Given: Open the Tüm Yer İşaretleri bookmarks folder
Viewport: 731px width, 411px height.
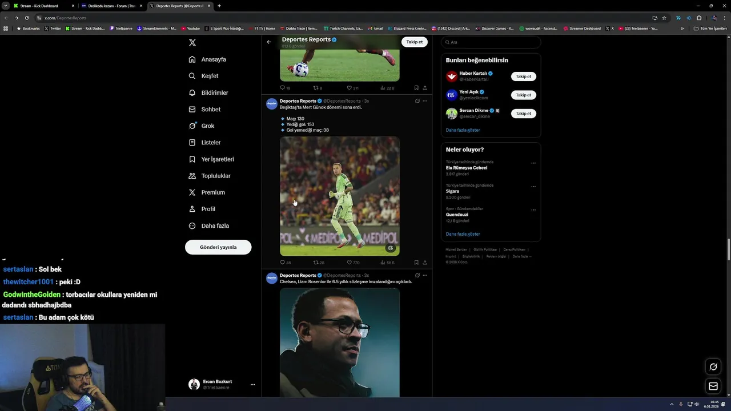Looking at the screenshot, I should click(x=711, y=28).
